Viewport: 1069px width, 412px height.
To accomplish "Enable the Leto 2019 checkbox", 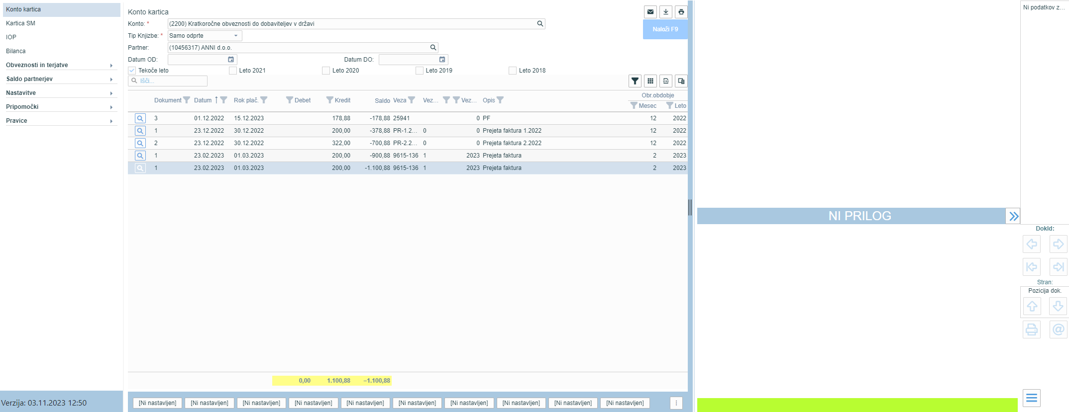I will (x=420, y=71).
